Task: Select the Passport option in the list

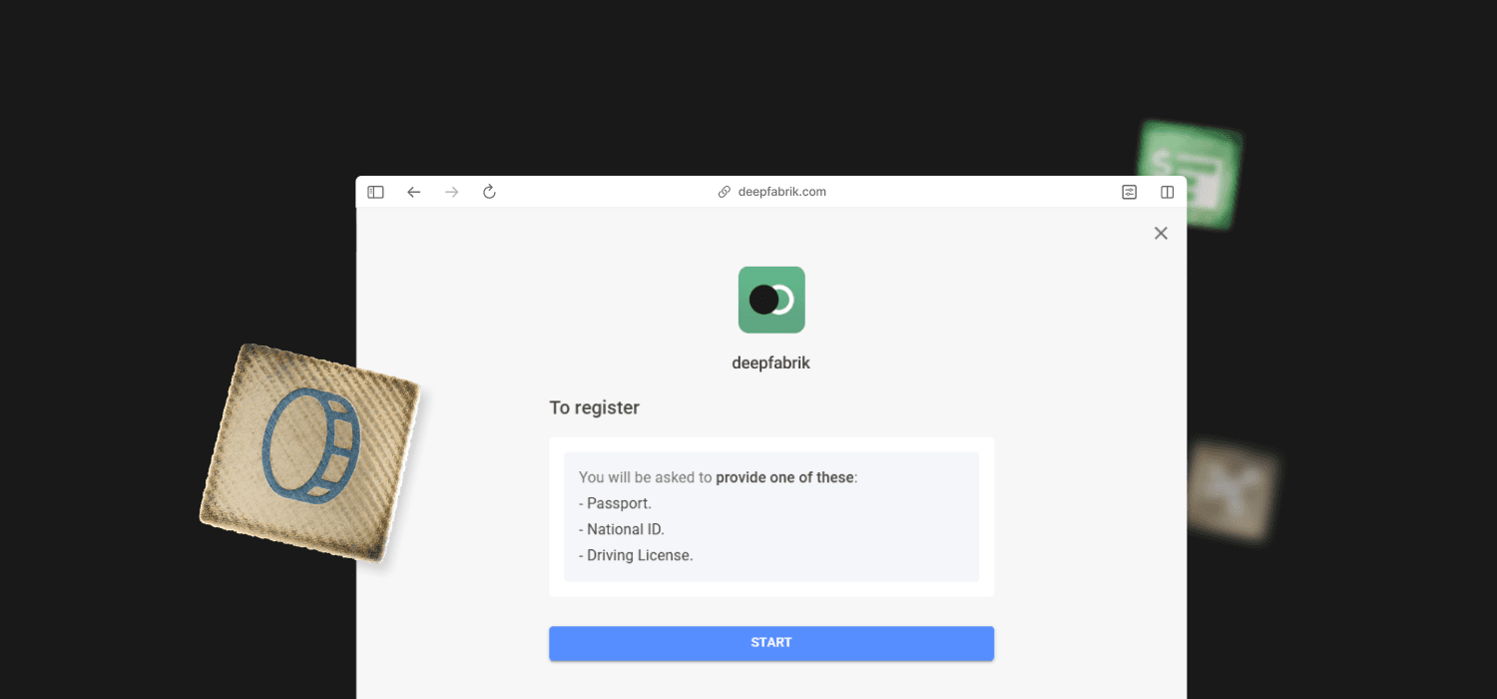Action: coord(616,502)
